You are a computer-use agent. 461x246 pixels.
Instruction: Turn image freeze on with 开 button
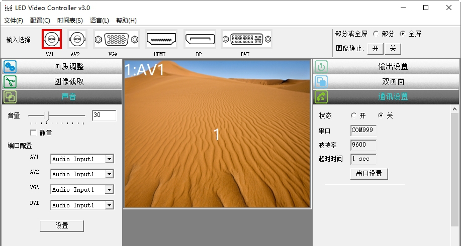[x=376, y=49]
